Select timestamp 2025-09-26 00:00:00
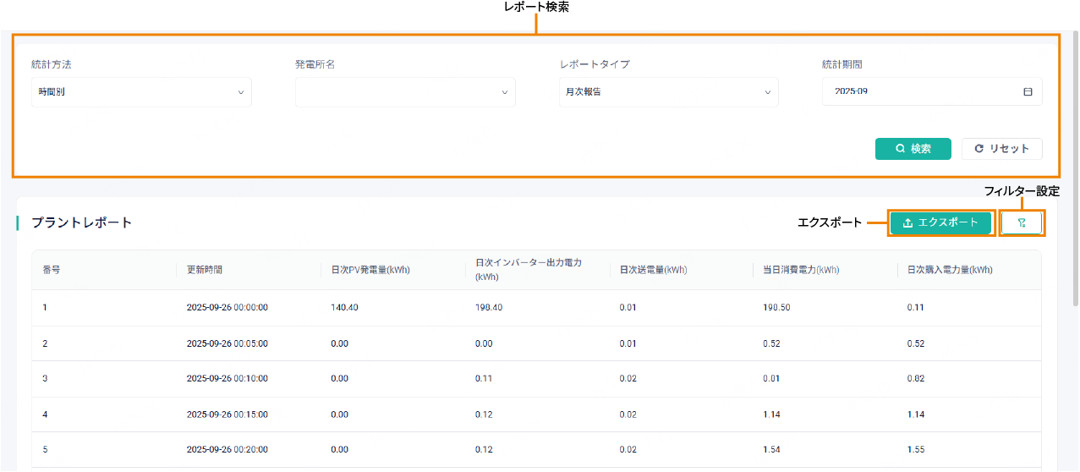1080x472 pixels. (228, 308)
